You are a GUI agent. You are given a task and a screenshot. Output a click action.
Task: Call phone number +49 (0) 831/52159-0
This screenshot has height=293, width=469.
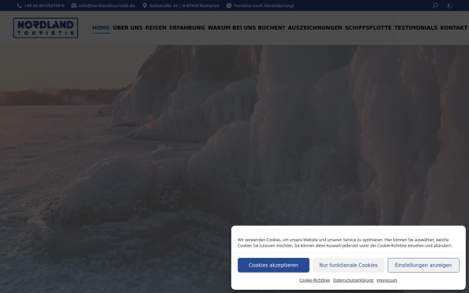click(x=45, y=5)
